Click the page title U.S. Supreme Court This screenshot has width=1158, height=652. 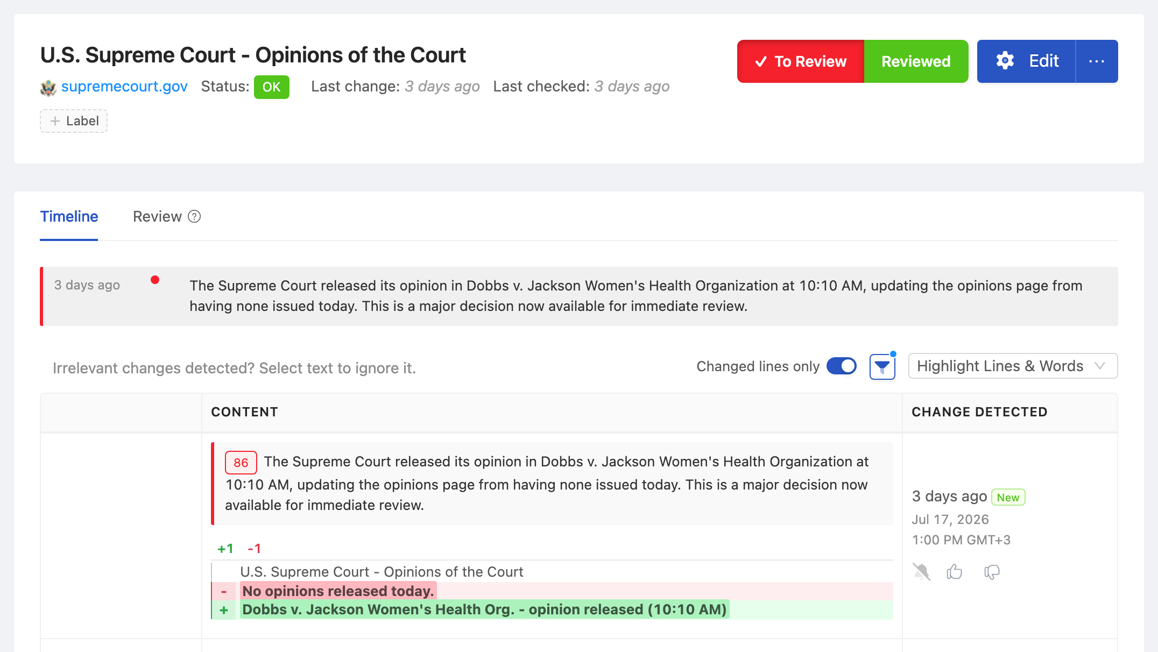click(253, 55)
